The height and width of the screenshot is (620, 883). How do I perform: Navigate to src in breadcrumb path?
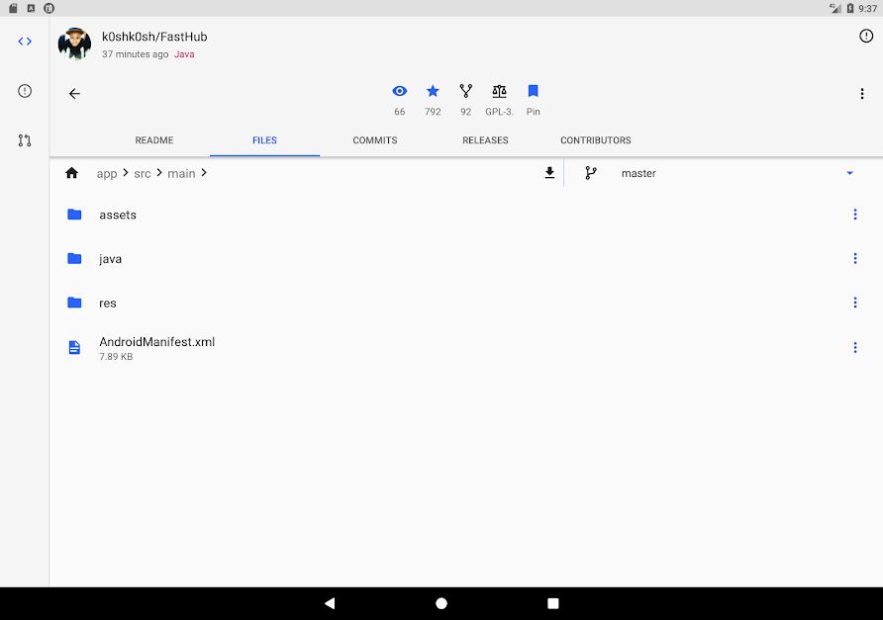[142, 174]
